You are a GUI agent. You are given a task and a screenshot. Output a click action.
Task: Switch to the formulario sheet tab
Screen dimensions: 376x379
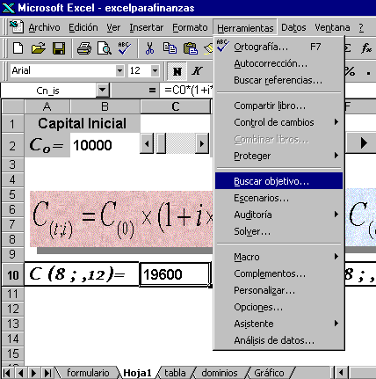click(88, 373)
